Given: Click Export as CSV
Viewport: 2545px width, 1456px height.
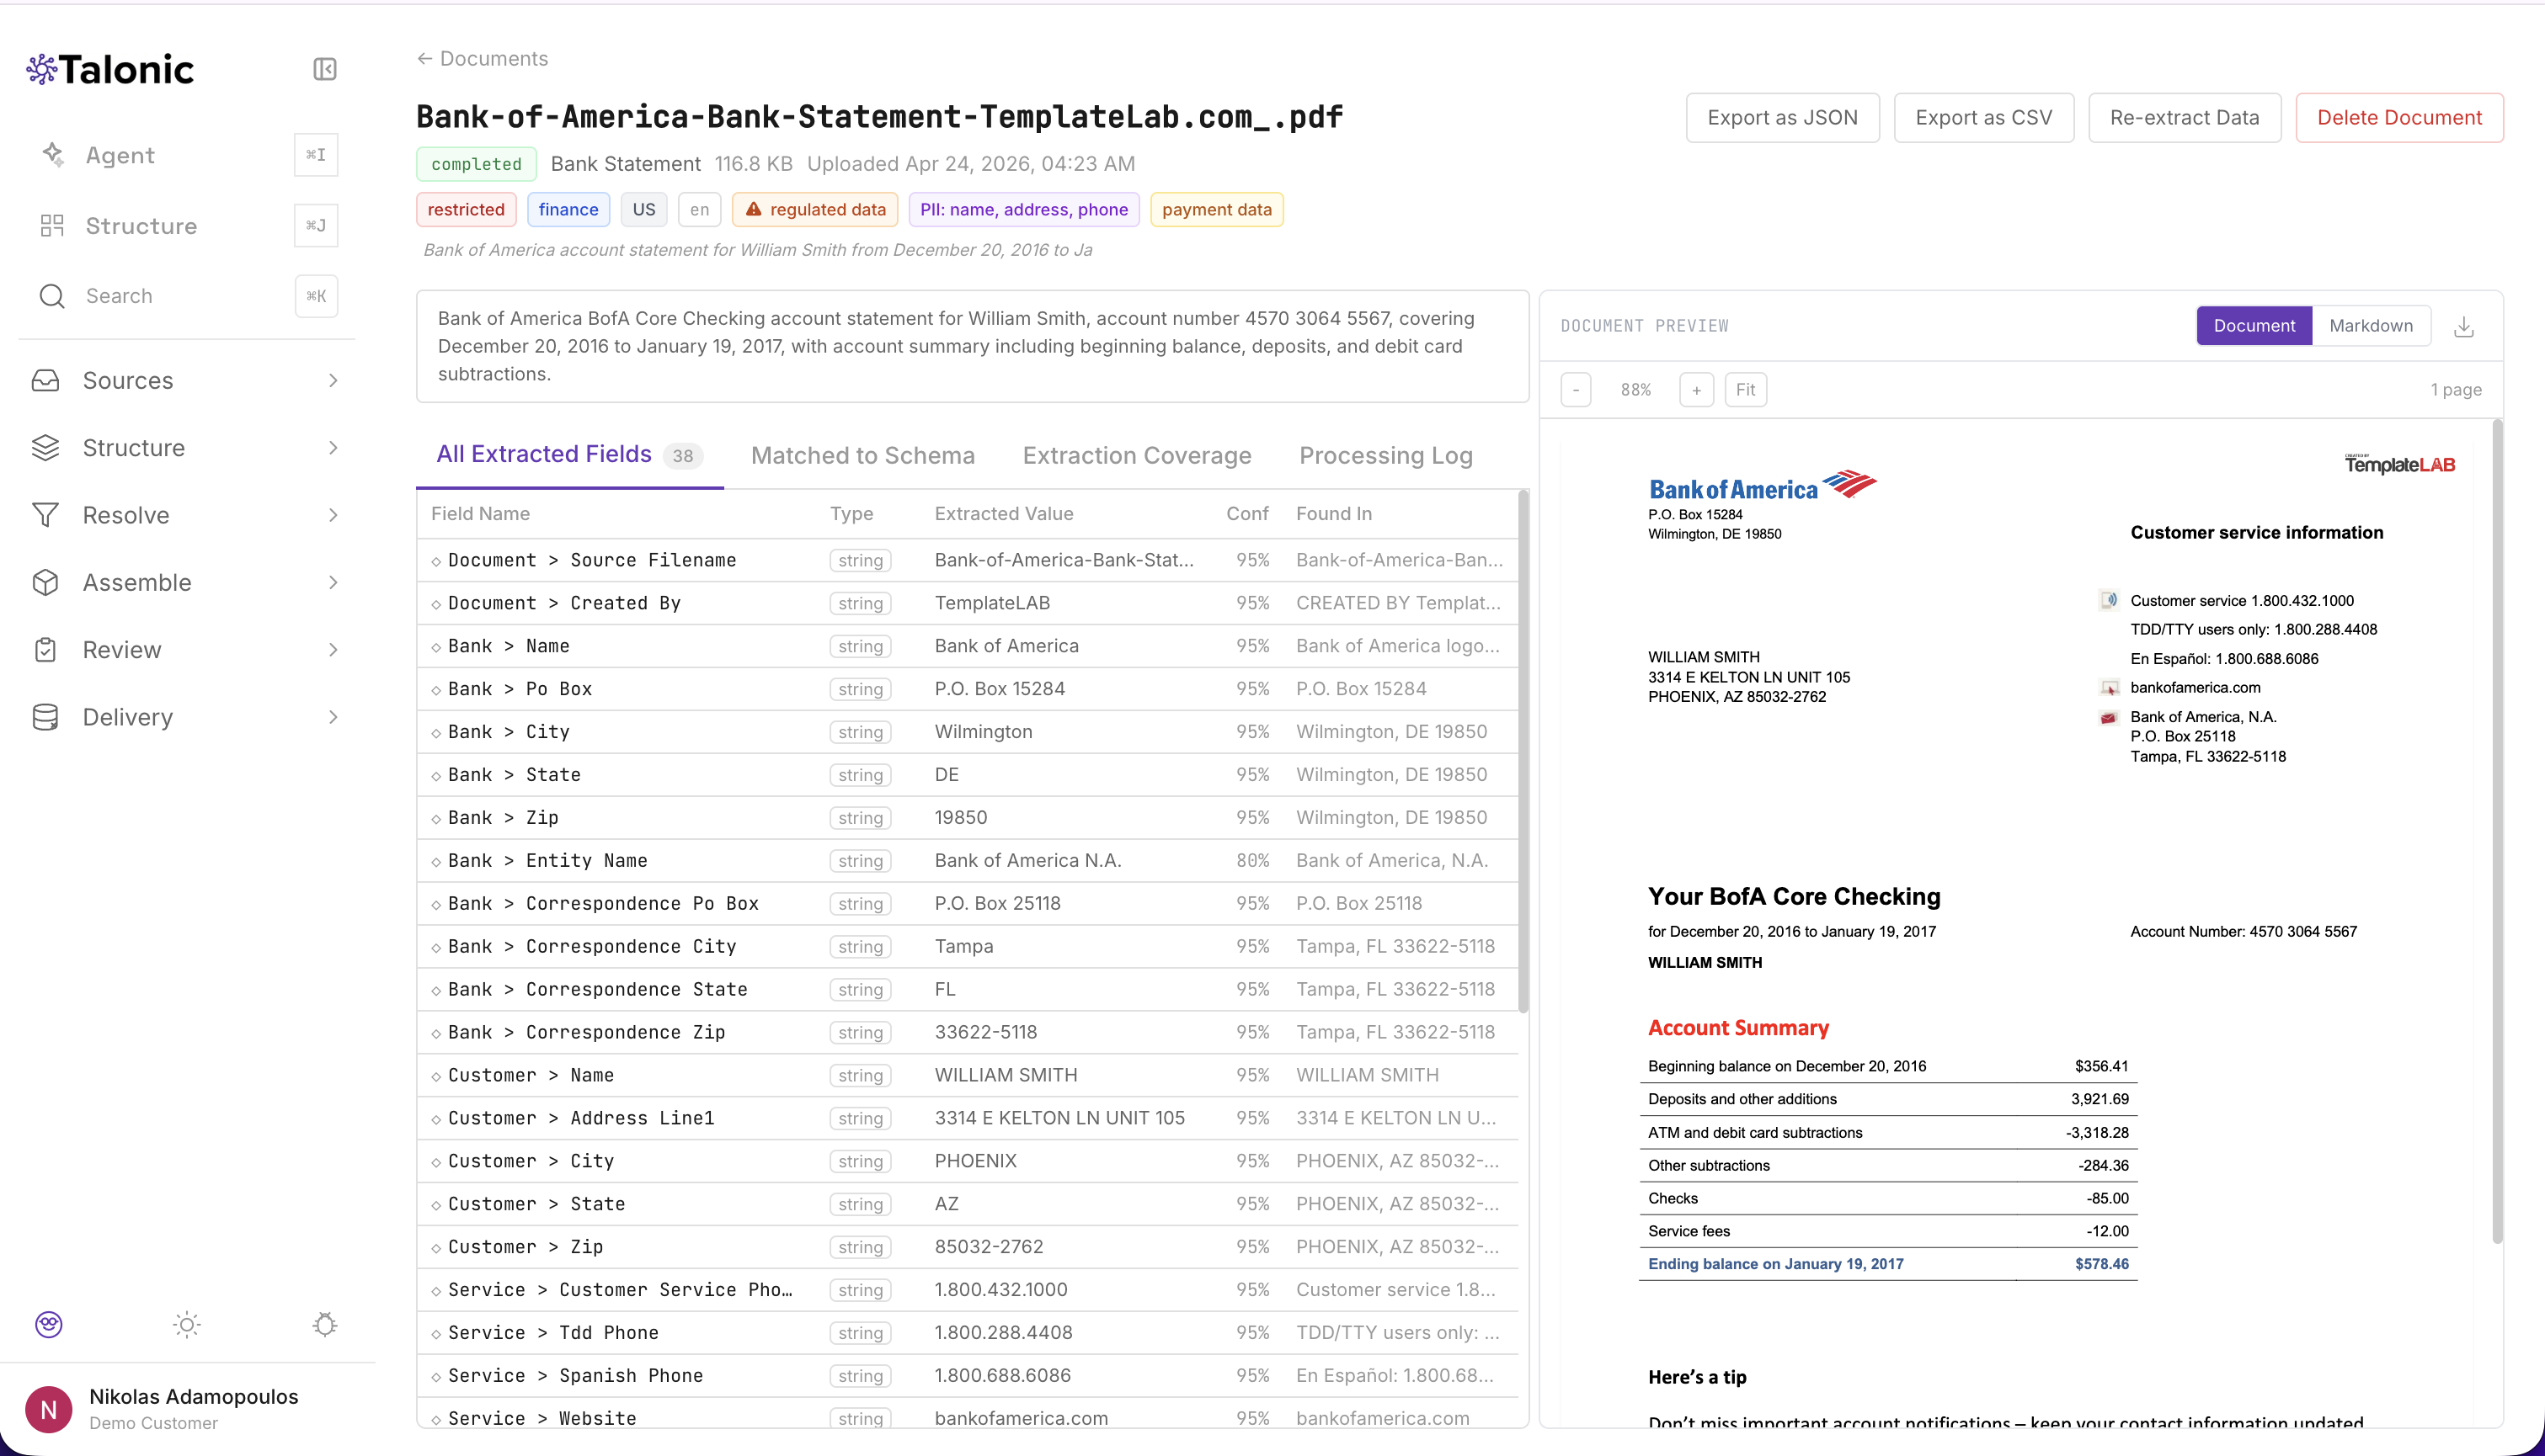Looking at the screenshot, I should tap(1982, 118).
